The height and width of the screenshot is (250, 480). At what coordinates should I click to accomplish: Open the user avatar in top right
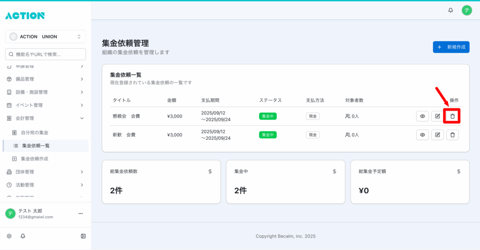coord(466,10)
